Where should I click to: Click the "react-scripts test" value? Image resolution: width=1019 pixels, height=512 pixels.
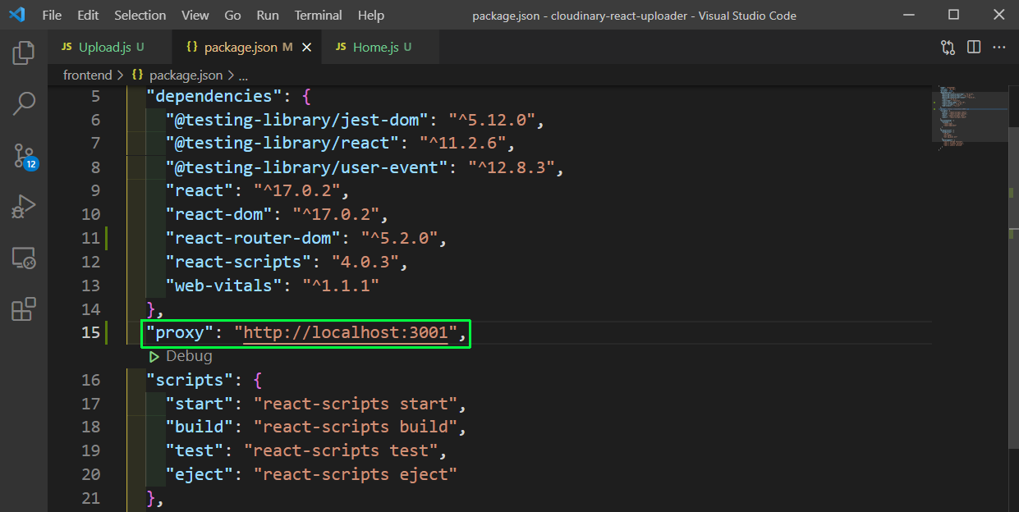(x=341, y=450)
